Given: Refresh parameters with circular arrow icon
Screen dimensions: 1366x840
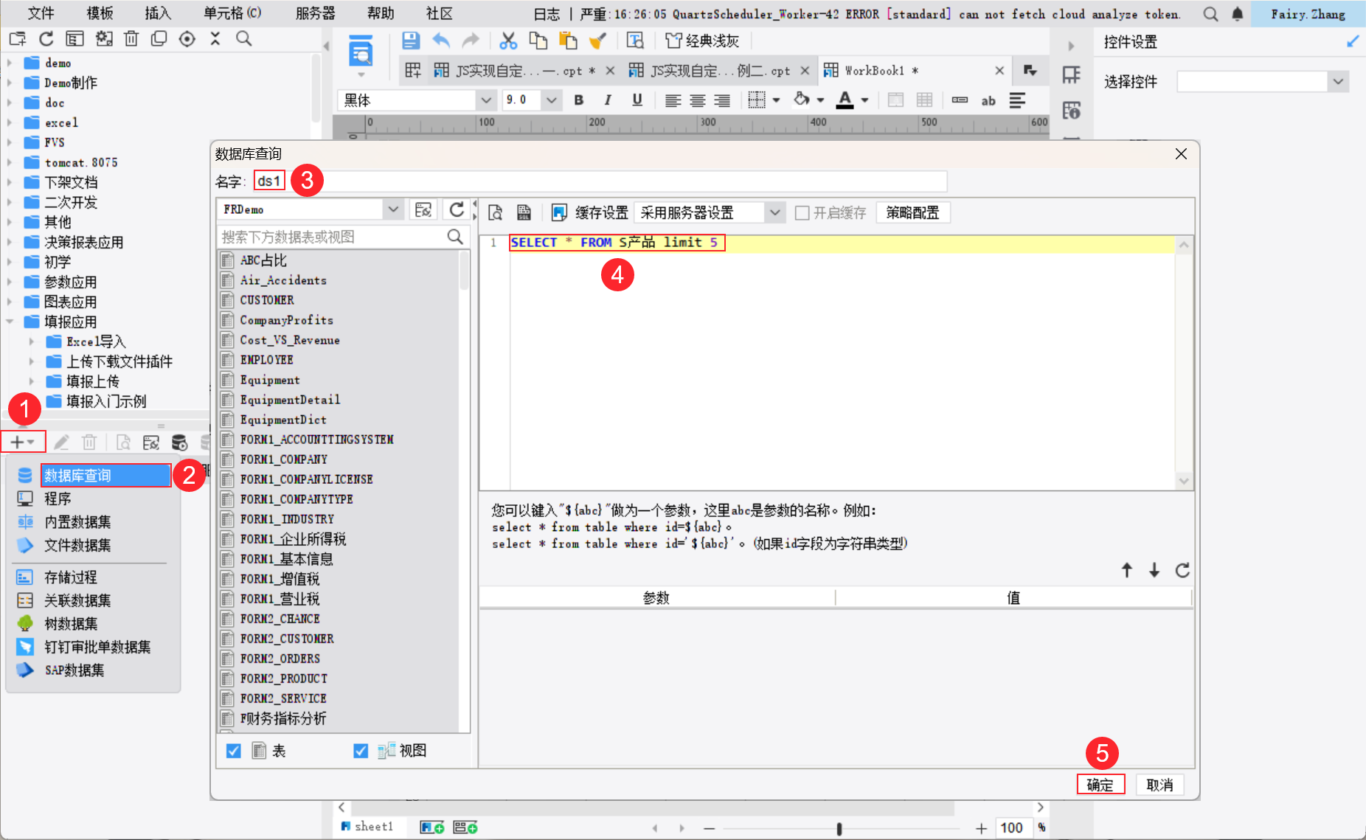Looking at the screenshot, I should point(1182,570).
